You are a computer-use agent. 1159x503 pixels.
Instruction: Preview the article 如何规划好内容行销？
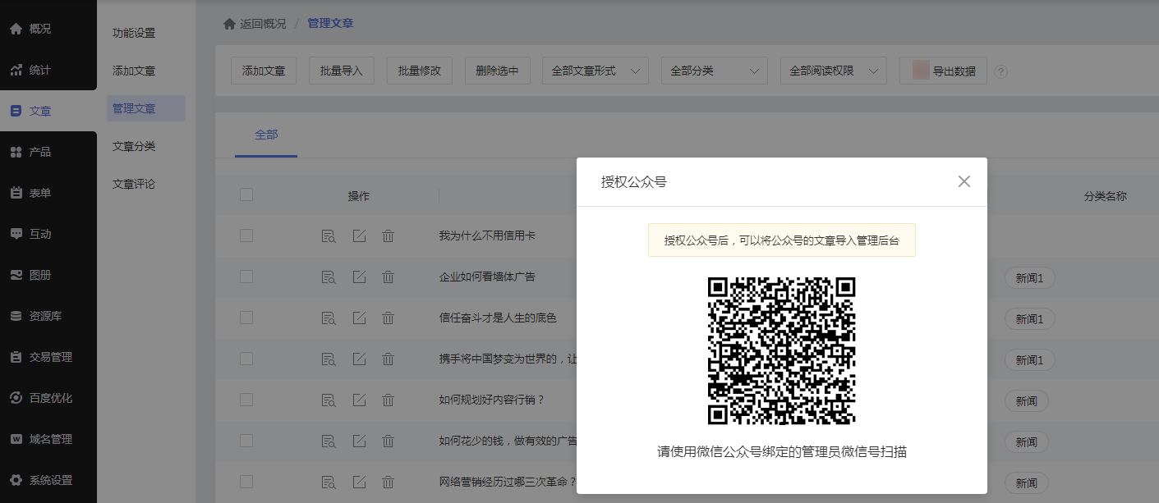(329, 400)
